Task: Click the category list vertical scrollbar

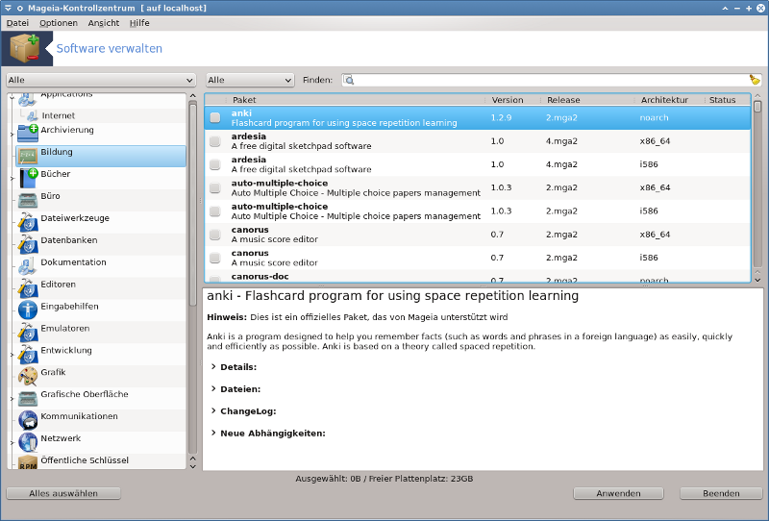Action: pyautogui.click(x=193, y=203)
